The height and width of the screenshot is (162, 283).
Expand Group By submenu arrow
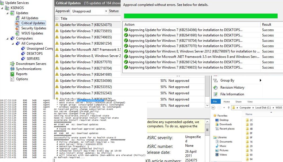[260, 80]
